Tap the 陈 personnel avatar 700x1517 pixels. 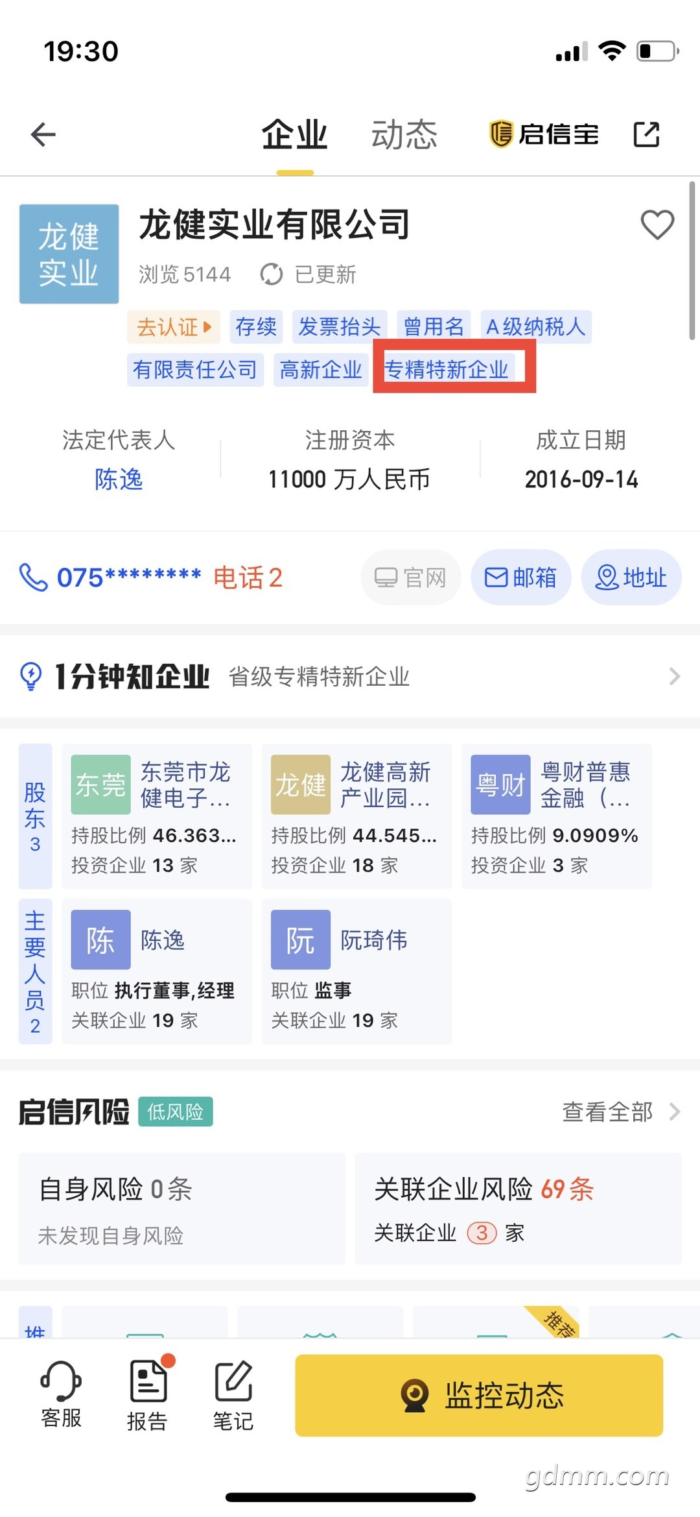(x=101, y=940)
